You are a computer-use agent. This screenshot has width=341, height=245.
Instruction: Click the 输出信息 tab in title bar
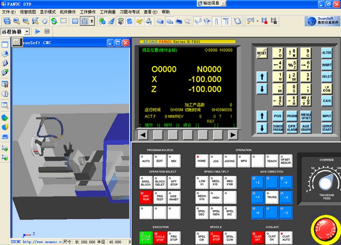[x=211, y=3]
